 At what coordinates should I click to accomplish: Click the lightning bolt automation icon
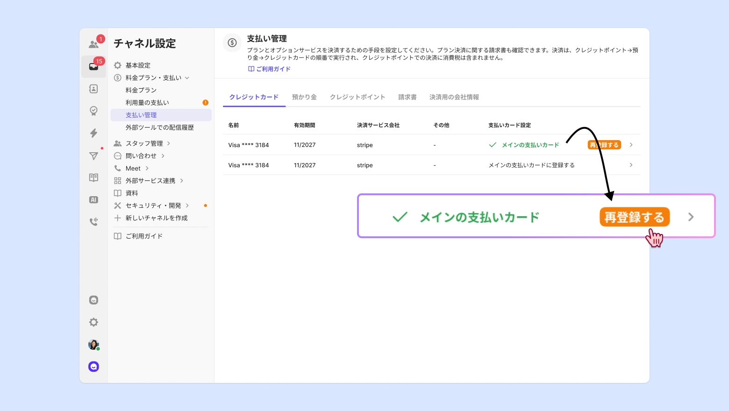(93, 133)
